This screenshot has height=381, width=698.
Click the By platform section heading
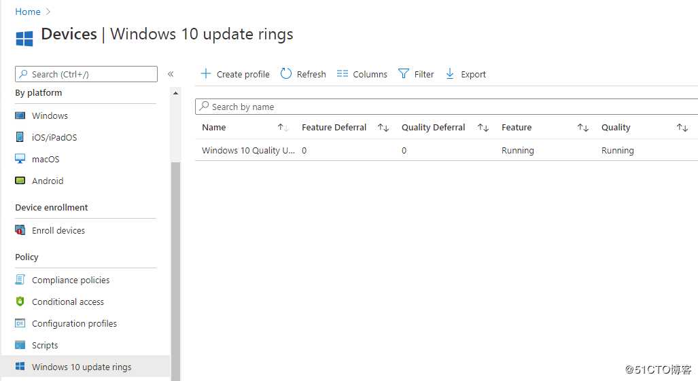click(38, 92)
